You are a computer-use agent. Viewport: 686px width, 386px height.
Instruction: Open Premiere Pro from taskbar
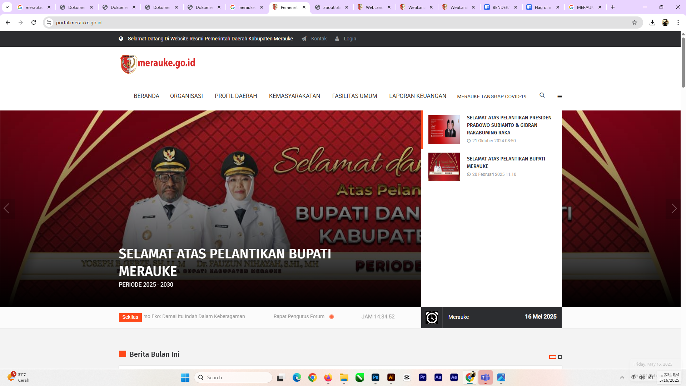coord(422,377)
